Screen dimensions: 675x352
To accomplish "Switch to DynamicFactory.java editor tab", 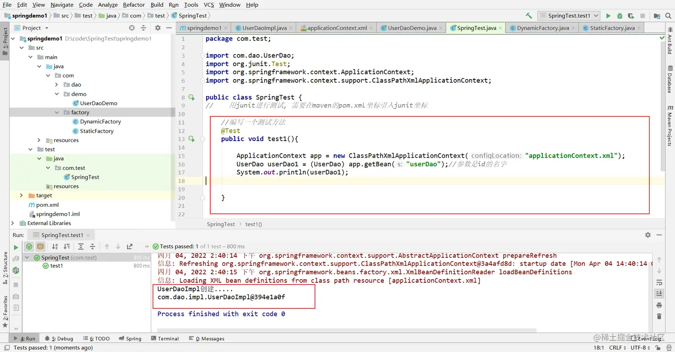I will tap(543, 28).
